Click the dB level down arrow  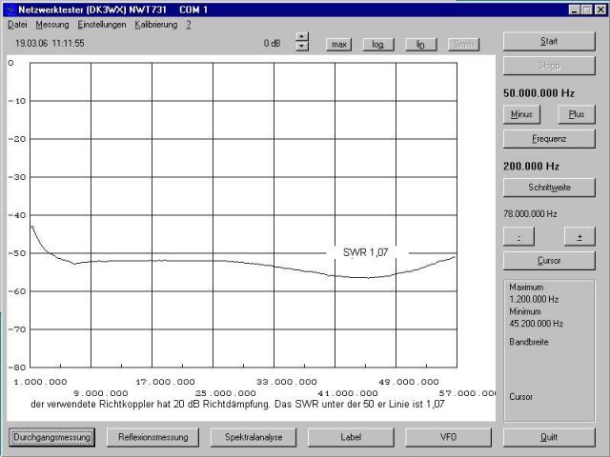302,47
